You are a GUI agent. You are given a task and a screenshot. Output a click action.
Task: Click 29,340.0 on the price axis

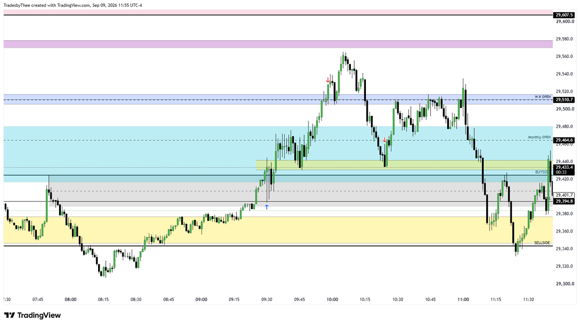click(565, 249)
